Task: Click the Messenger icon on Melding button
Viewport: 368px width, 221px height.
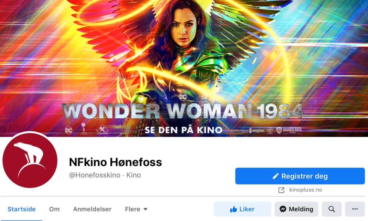Action: point(283,209)
